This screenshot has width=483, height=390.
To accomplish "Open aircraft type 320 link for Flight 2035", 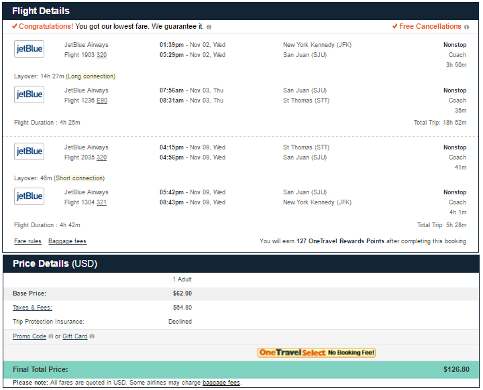I will (101, 157).
